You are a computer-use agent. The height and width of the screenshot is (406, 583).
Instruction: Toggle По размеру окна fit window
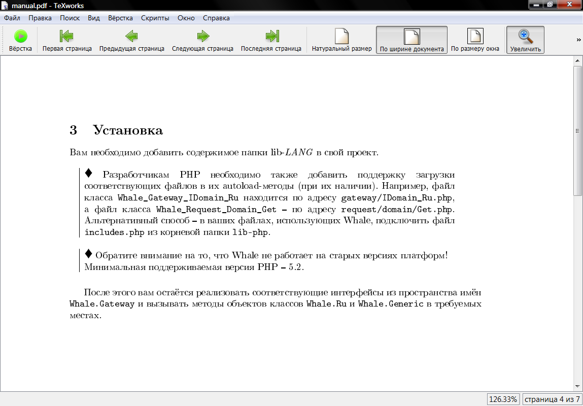[x=475, y=37]
